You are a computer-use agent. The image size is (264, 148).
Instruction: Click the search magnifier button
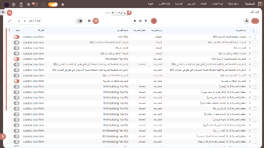click(10, 13)
